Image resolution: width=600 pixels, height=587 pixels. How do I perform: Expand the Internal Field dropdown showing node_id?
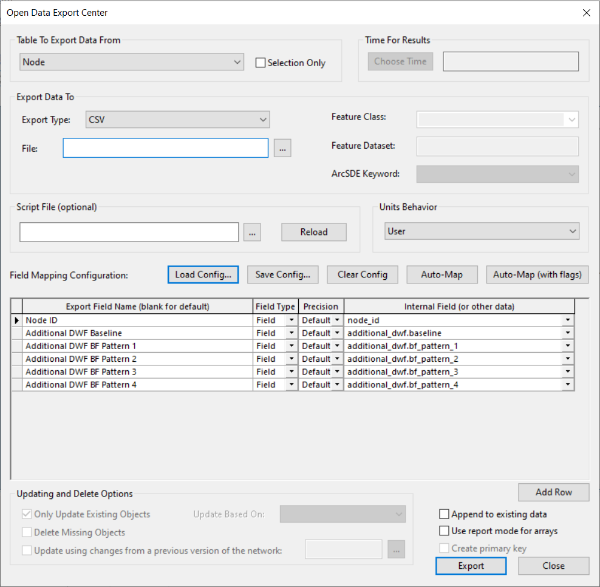[567, 320]
